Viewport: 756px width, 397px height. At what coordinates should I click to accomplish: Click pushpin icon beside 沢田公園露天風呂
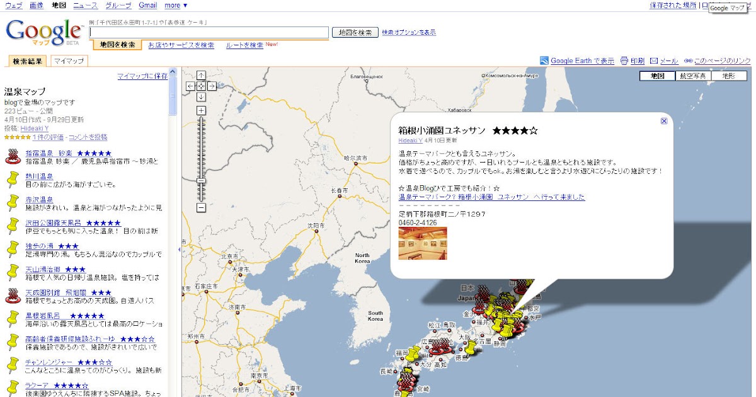12,227
